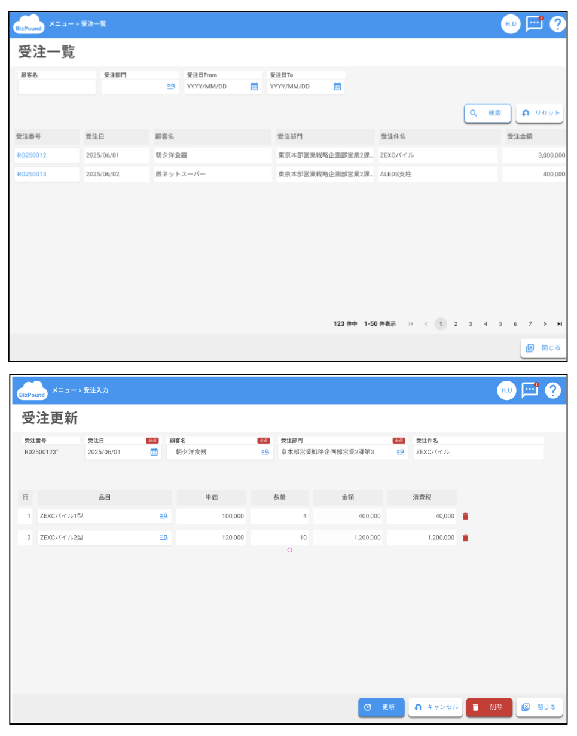The width and height of the screenshot is (577, 736).
Task: Click the BizPound logo in the order update window
Action: point(33,391)
